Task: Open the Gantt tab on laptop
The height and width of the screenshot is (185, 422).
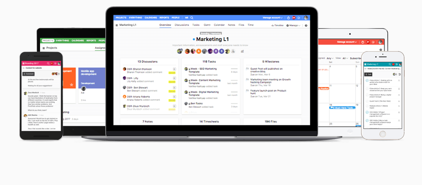Action: [207, 25]
